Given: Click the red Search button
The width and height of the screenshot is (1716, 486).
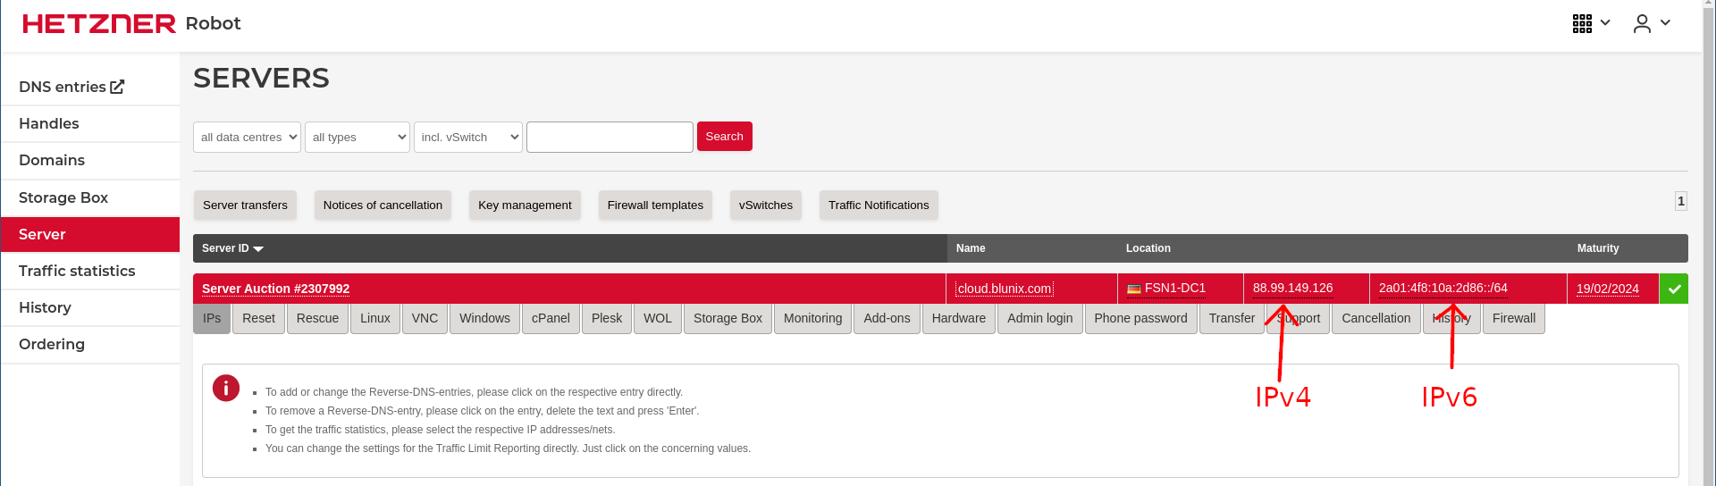Looking at the screenshot, I should click(x=725, y=137).
